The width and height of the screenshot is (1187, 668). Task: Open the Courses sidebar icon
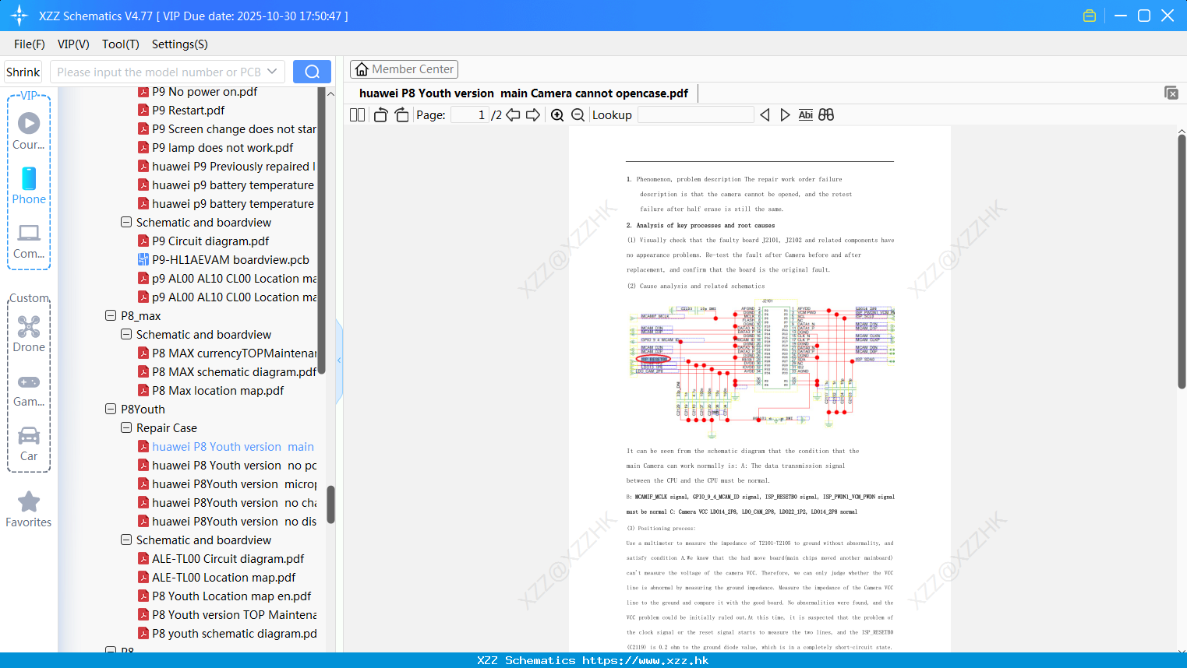29,131
